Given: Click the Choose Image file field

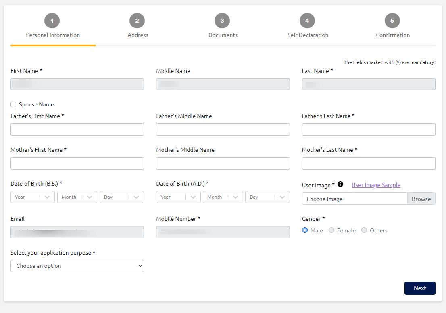Looking at the screenshot, I should (x=355, y=199).
